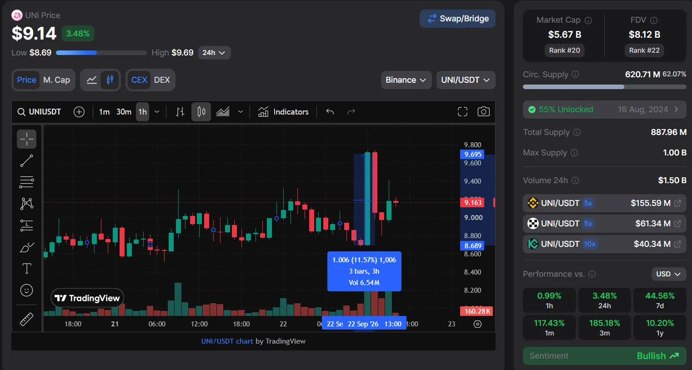Set chart interval to 1m
This screenshot has height=370, width=692.
104,112
